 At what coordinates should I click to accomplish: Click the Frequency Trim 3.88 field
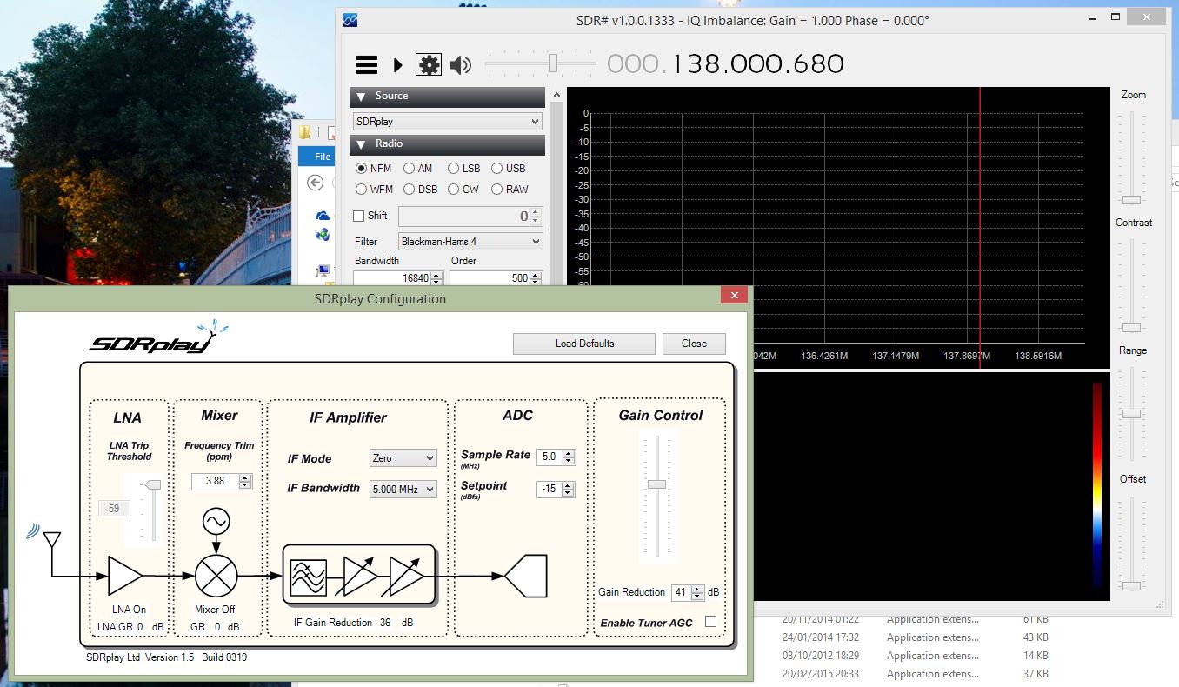(216, 481)
